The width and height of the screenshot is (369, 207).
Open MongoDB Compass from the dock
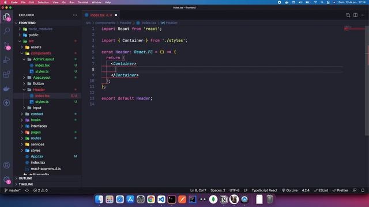click(x=213, y=200)
